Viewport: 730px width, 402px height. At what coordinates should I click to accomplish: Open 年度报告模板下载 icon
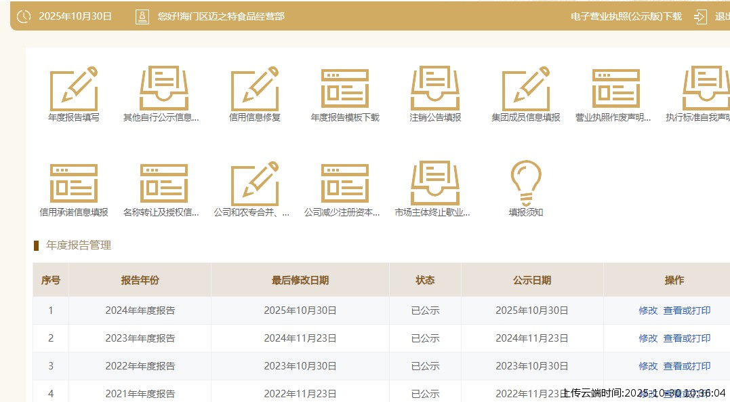344,88
